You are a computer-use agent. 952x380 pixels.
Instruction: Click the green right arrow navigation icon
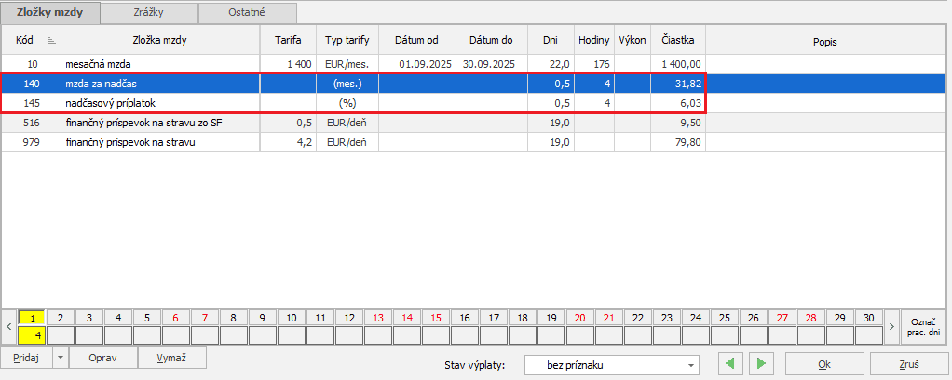[762, 364]
